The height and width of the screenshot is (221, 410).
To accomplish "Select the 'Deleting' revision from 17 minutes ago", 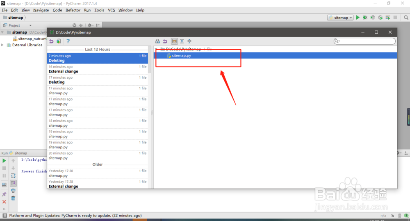I will tap(98, 80).
